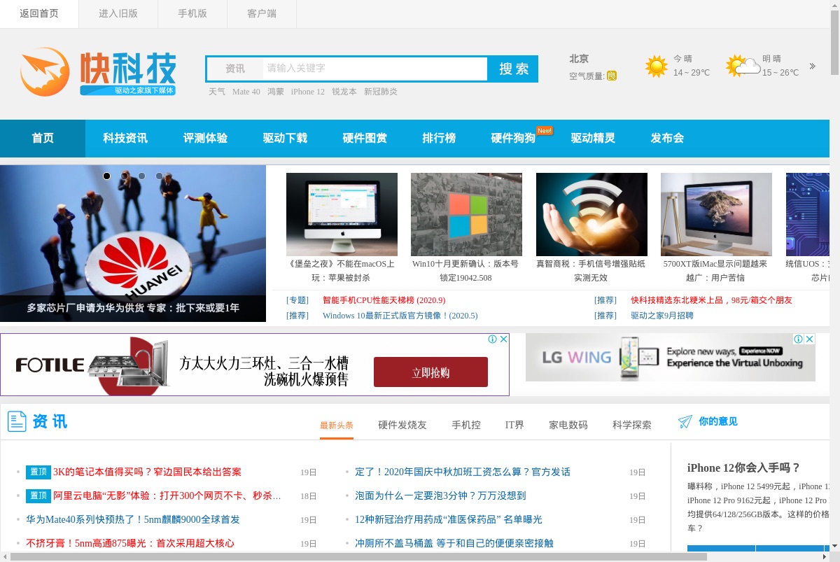Viewport: 840px width, 562px height.
Task: Click the air quality 良 badge
Action: coord(612,76)
